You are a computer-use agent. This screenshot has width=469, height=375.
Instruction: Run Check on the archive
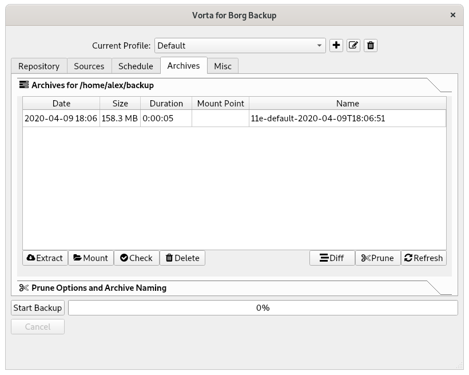click(136, 258)
